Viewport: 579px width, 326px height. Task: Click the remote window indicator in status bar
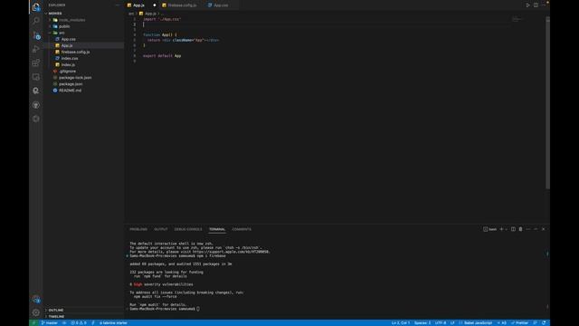coord(33,322)
